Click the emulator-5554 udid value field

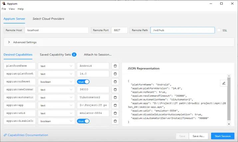(93, 113)
